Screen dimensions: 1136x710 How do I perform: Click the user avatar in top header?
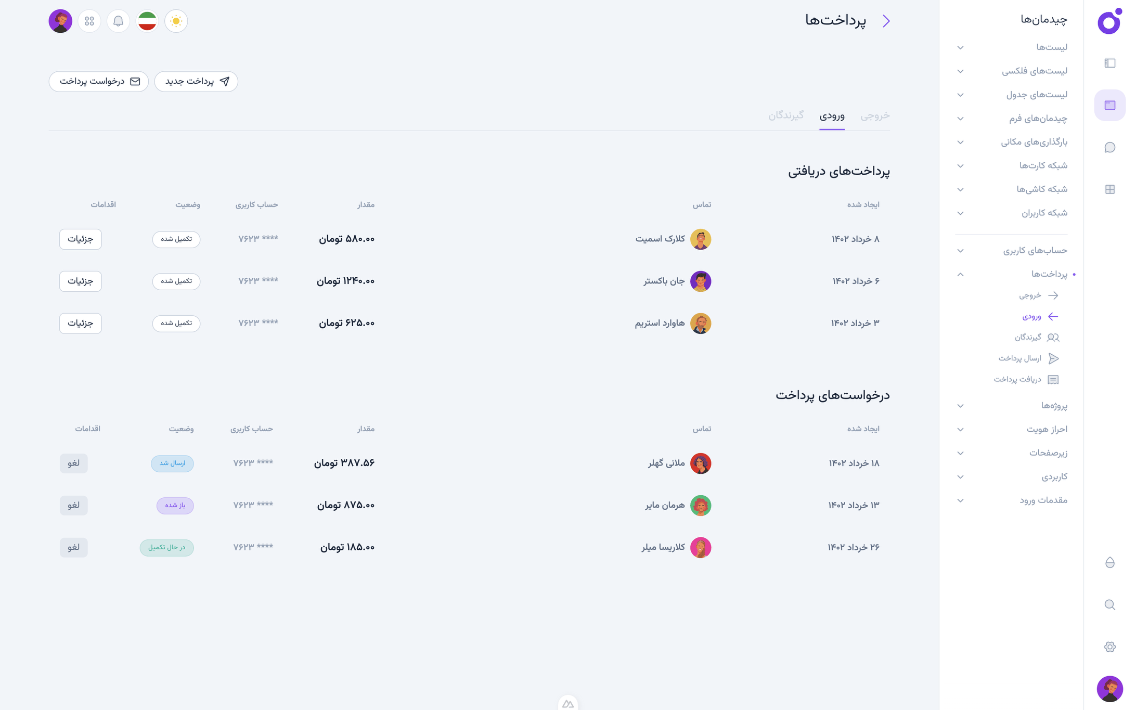[60, 21]
